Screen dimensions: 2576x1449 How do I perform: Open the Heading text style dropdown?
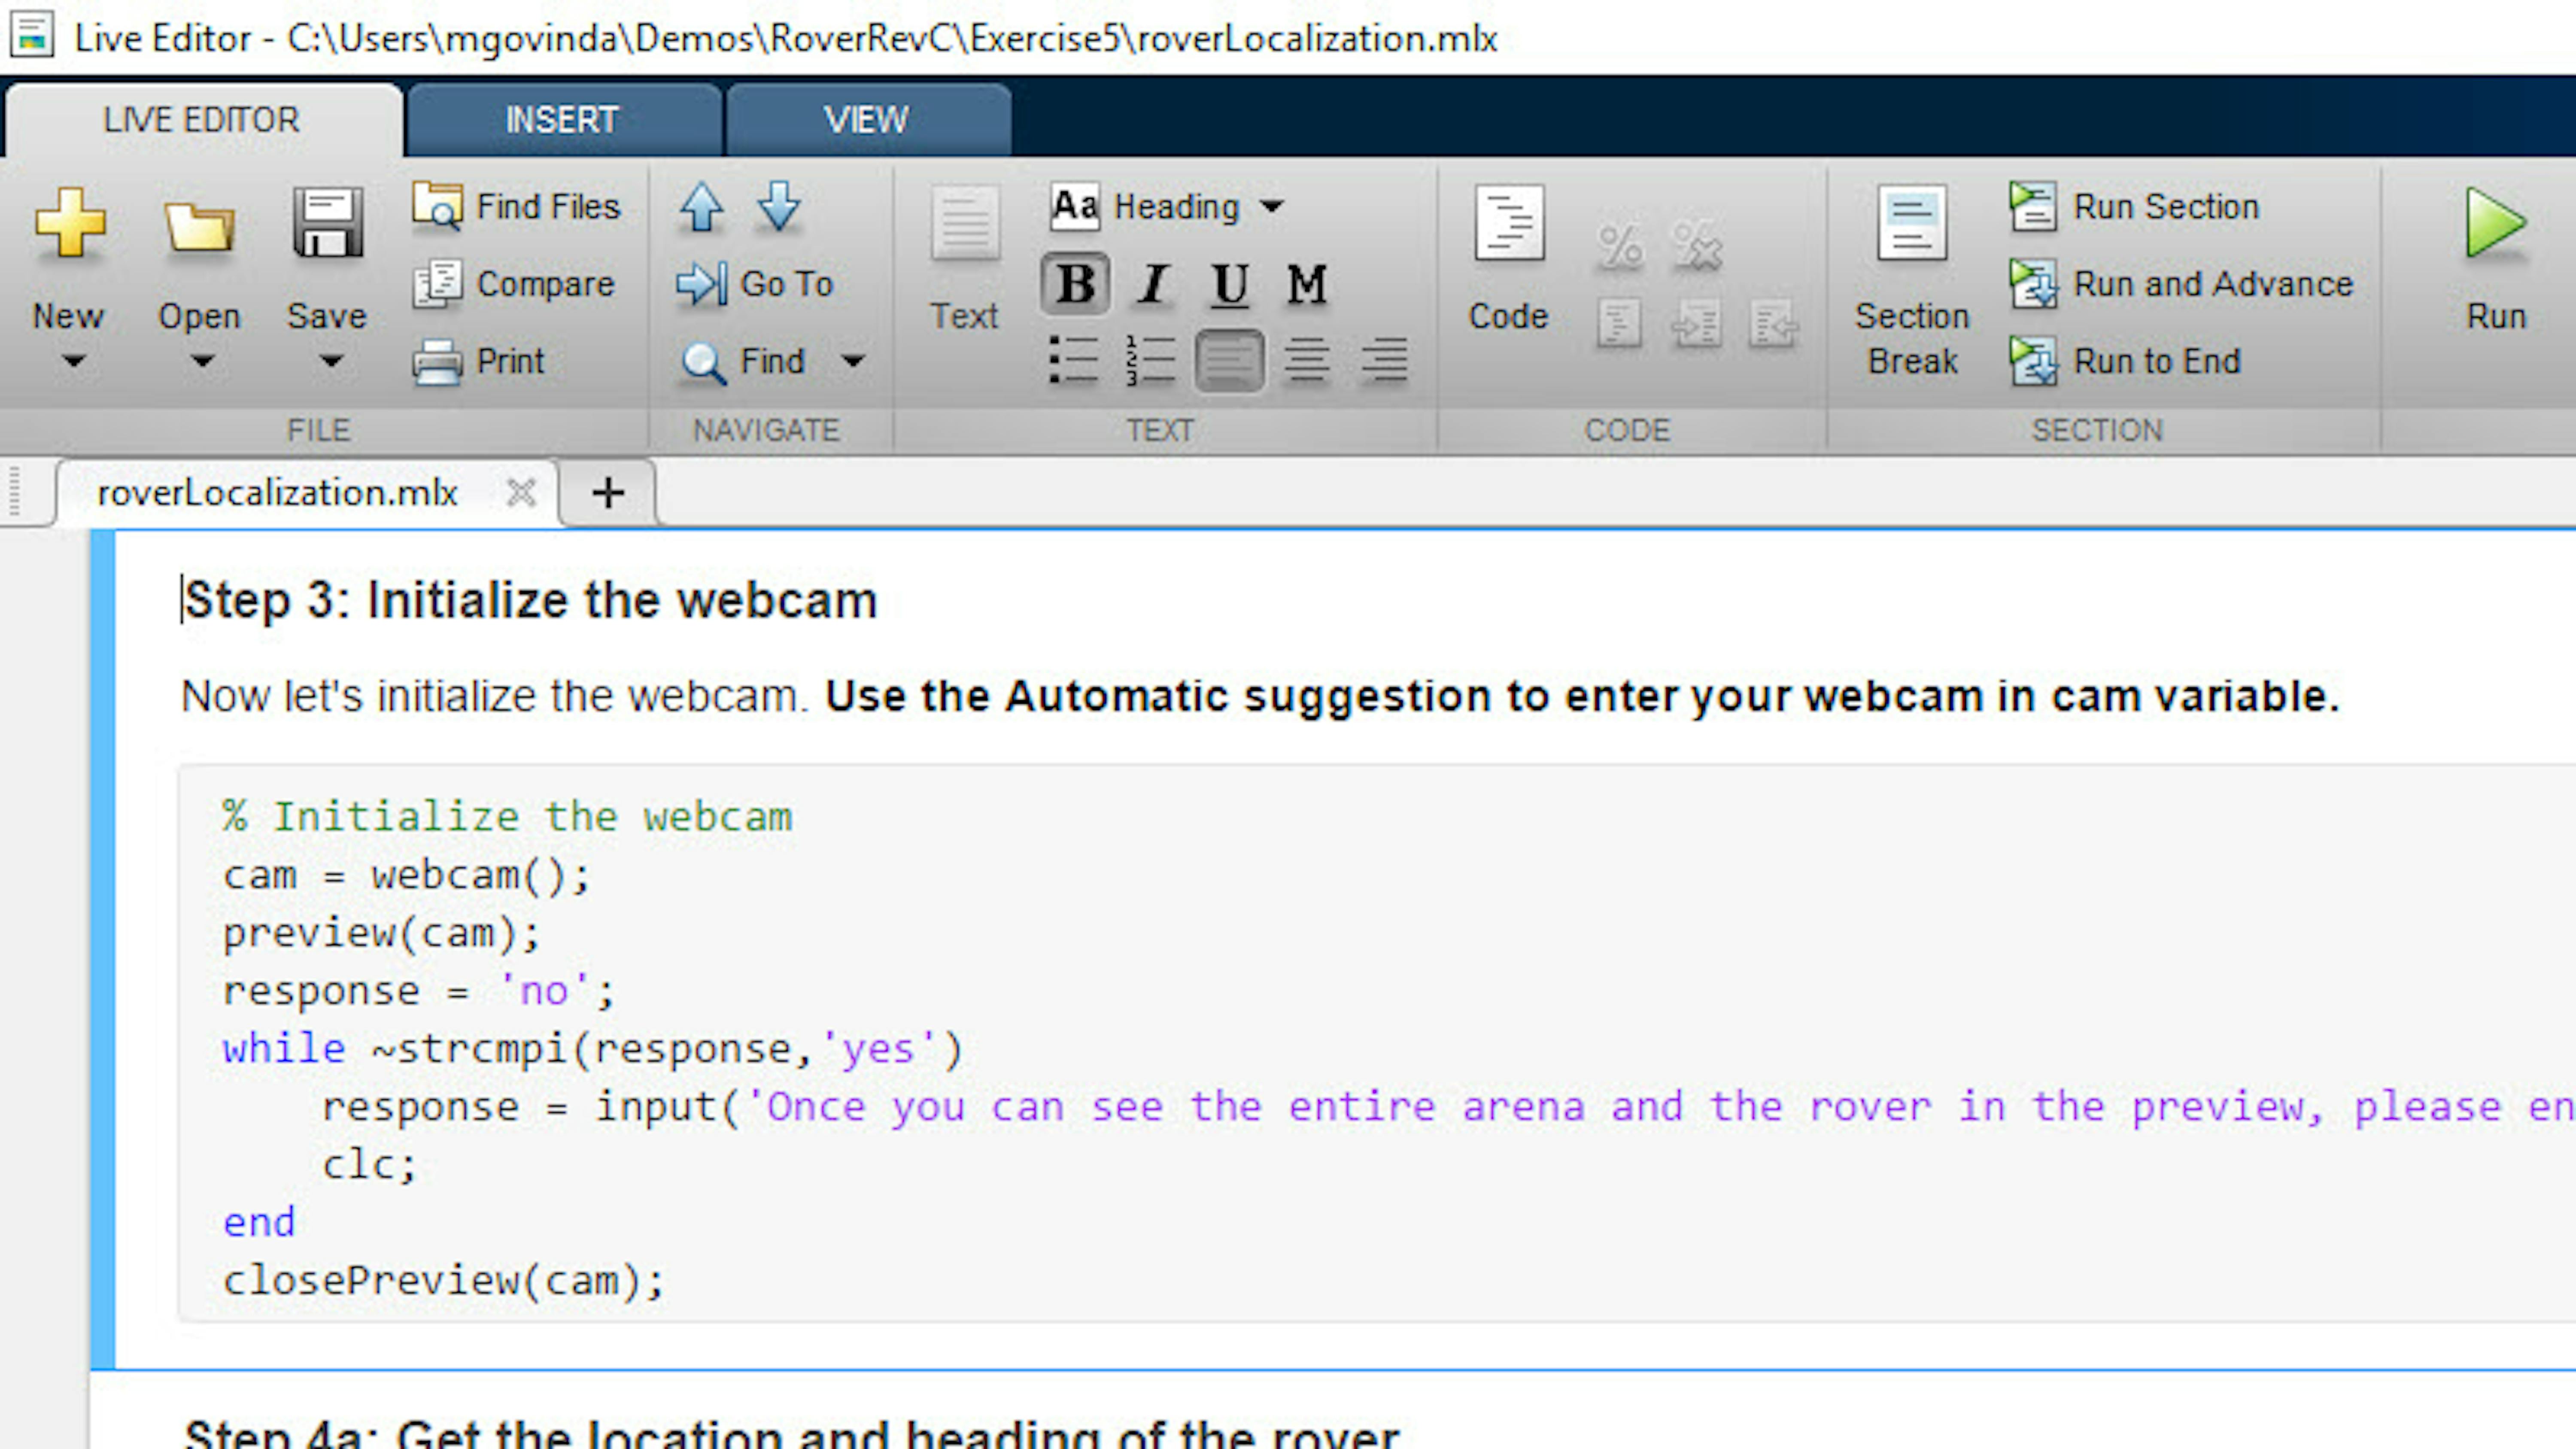click(1167, 207)
